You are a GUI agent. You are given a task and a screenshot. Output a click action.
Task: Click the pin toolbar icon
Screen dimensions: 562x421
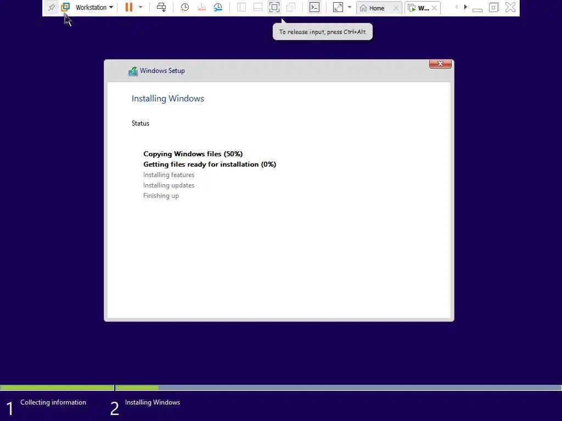52,7
